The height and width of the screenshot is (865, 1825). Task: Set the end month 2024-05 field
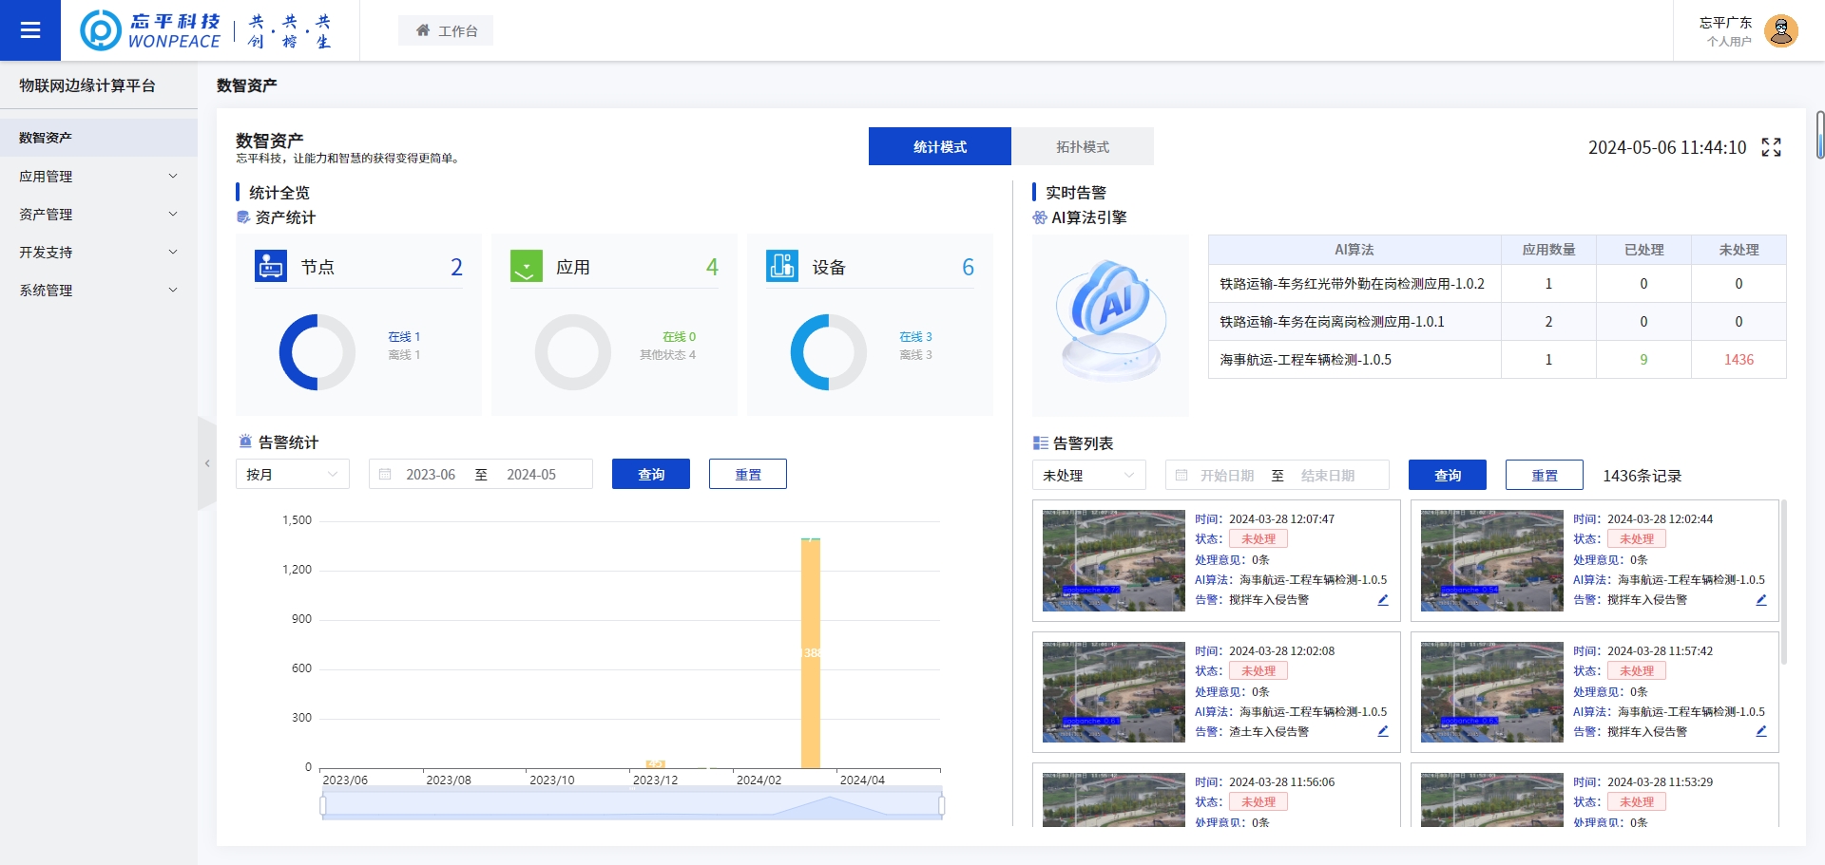[531, 474]
